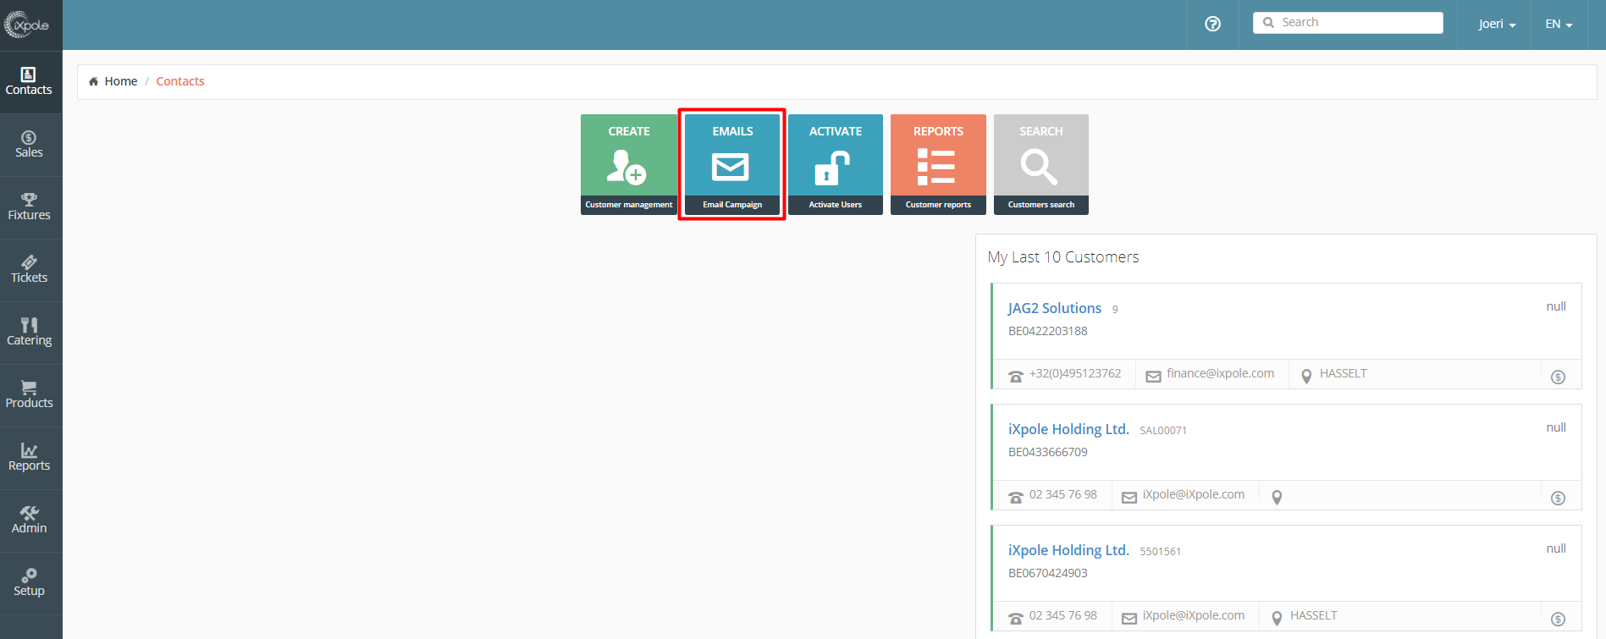The height and width of the screenshot is (639, 1606).
Task: Open Setup in the sidebar
Action: tap(30, 583)
